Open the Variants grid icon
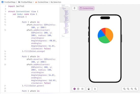140x94 pixels. click(82, 89)
